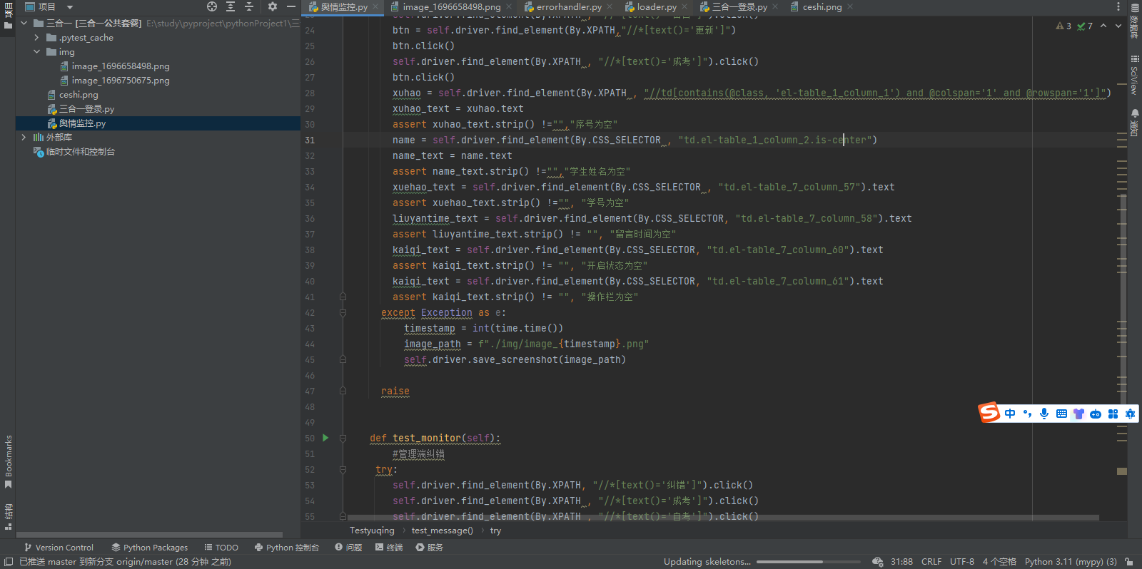Open the SciView side panel
Viewport: 1142px width, 569px height.
coord(1135,75)
